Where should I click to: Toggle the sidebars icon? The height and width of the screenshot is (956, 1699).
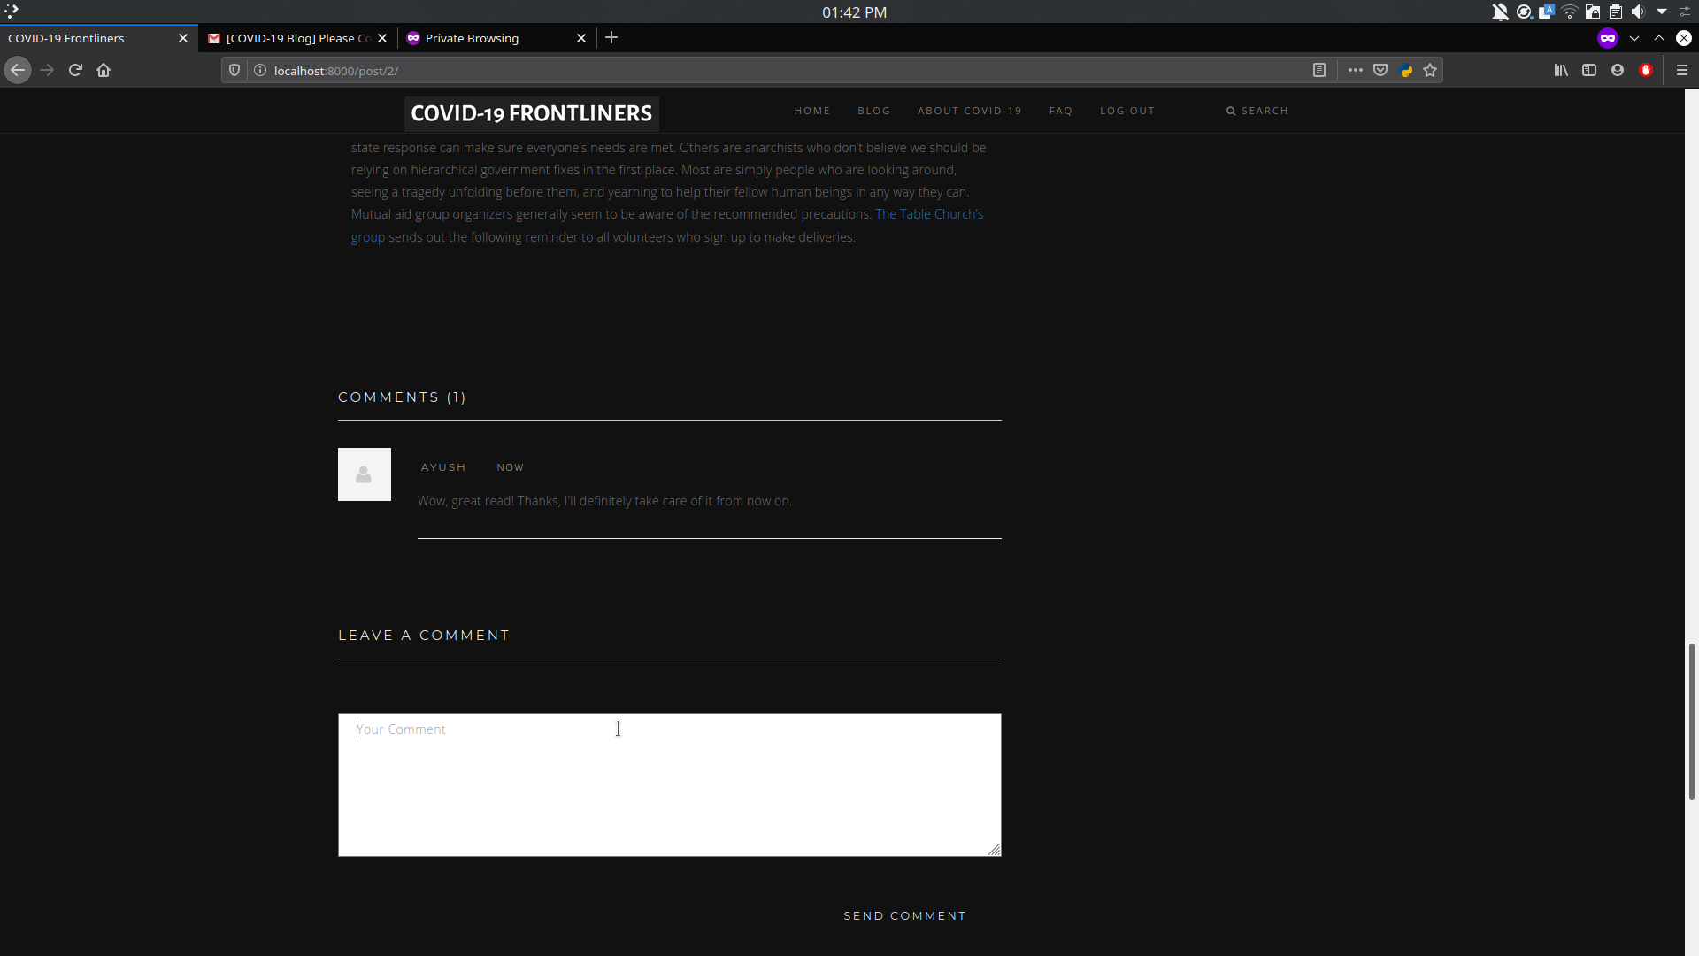pos(1589,70)
